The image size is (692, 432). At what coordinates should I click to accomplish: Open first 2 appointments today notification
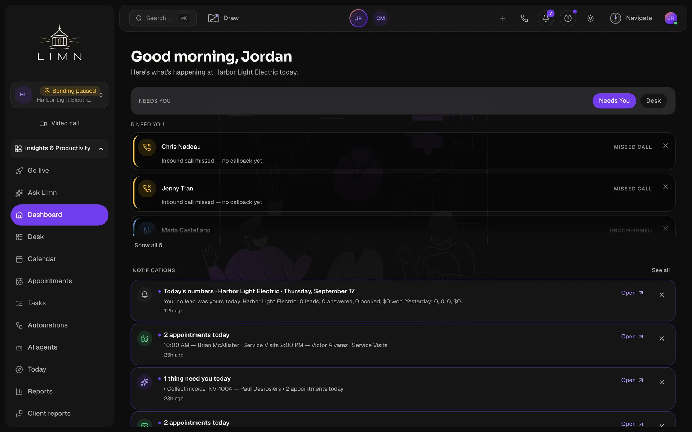pos(632,337)
